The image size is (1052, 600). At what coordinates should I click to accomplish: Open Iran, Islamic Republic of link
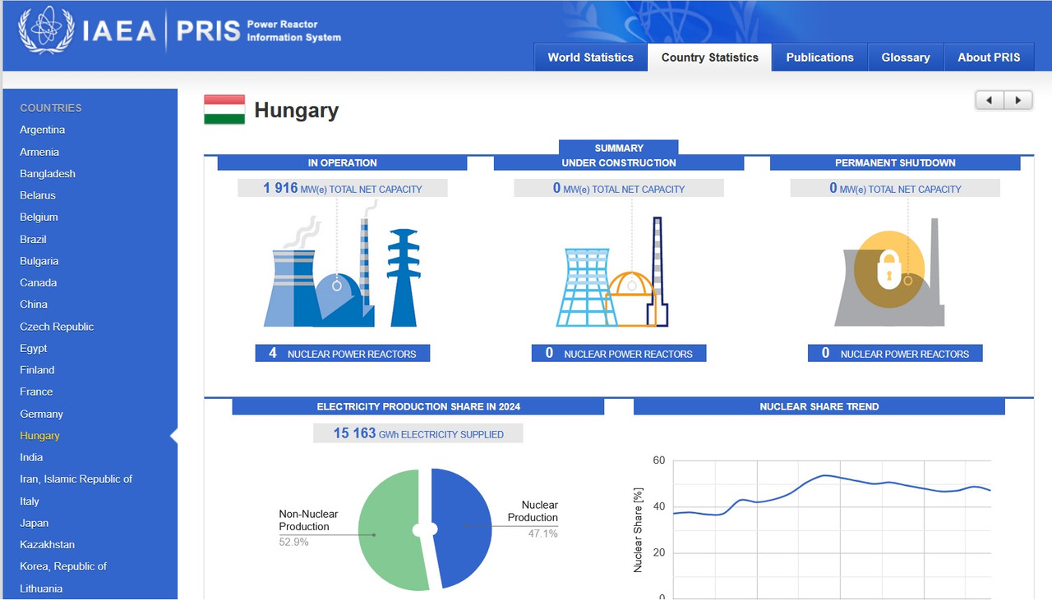pyautogui.click(x=76, y=479)
